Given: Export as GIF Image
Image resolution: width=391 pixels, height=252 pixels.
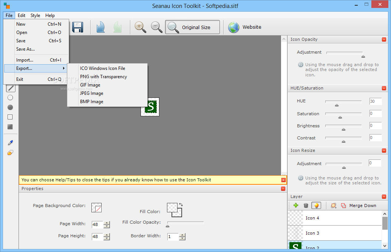Looking at the screenshot, I should click(107, 85).
